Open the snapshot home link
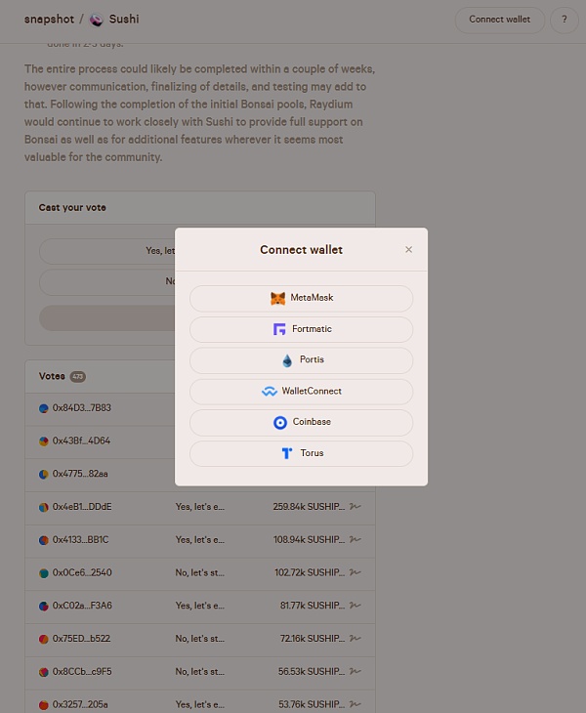 pos(49,20)
